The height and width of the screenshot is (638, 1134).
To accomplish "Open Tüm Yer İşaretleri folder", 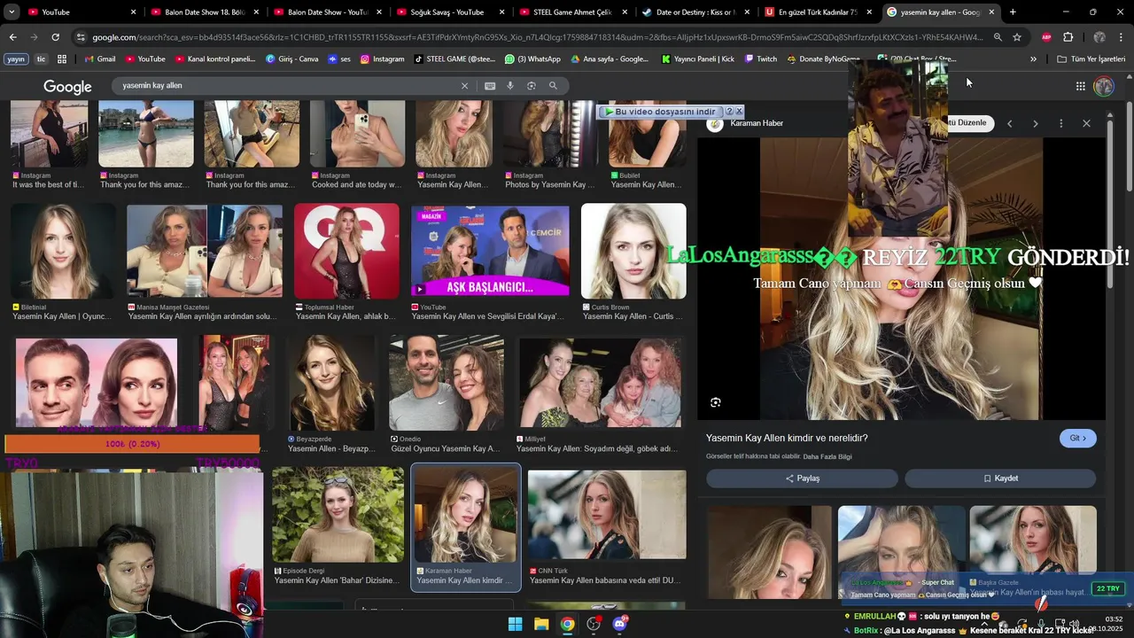I will pos(1091,58).
